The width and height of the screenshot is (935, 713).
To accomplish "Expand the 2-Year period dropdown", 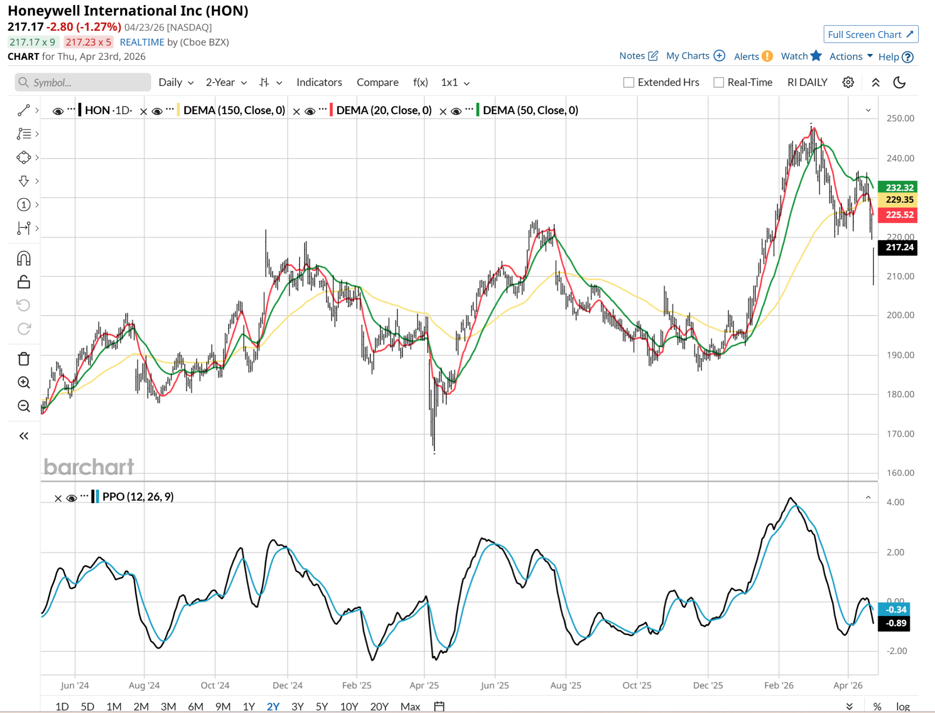I will pos(226,82).
